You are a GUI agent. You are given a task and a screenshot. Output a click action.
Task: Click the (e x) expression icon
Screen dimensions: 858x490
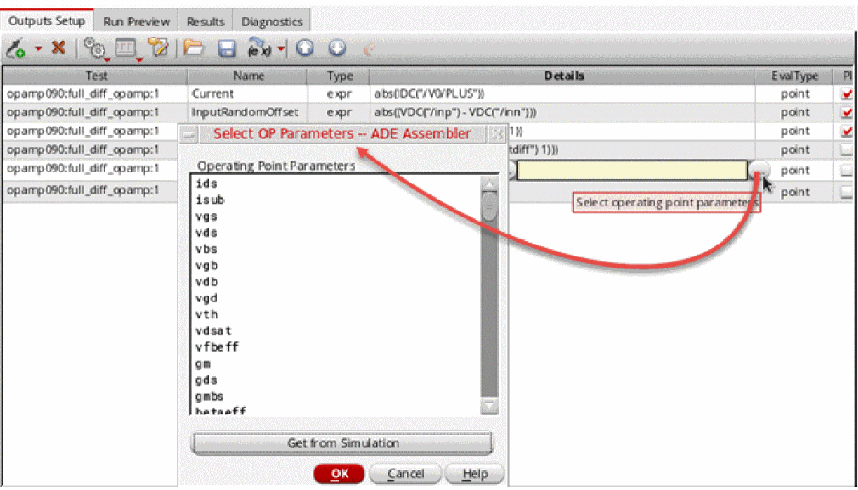(259, 48)
